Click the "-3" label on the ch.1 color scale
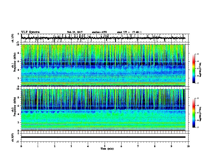Image resolution: width=212 pixels, height=164 pixels. click(197, 54)
